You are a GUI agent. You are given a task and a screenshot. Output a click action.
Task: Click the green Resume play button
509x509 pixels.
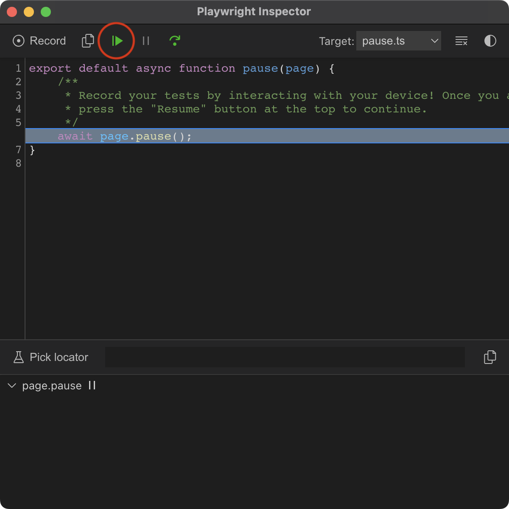point(117,41)
